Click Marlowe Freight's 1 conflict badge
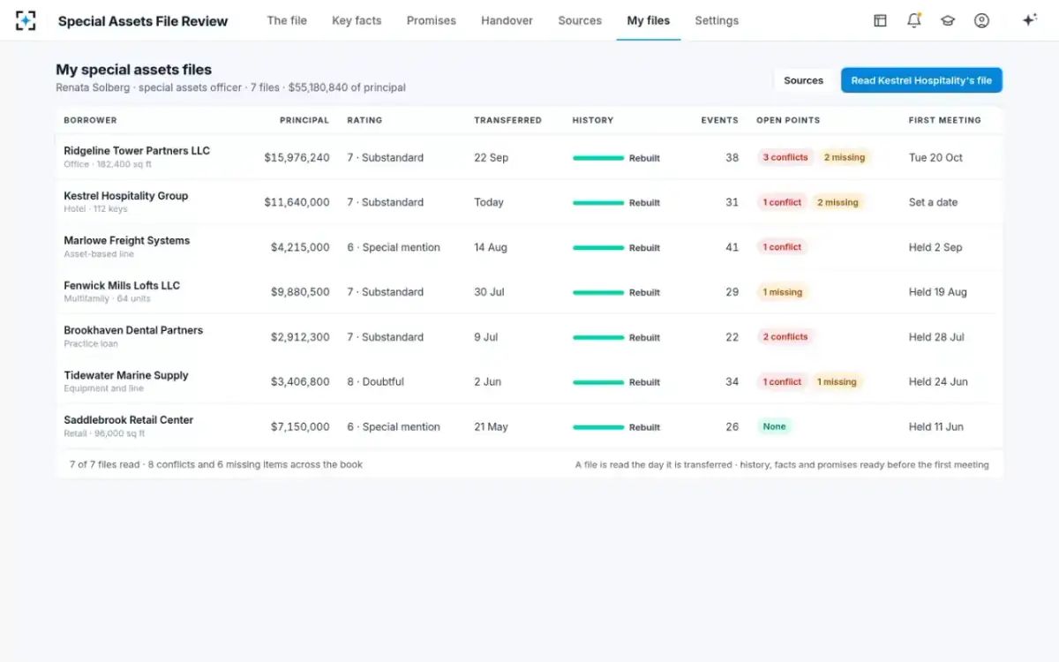 click(x=782, y=247)
